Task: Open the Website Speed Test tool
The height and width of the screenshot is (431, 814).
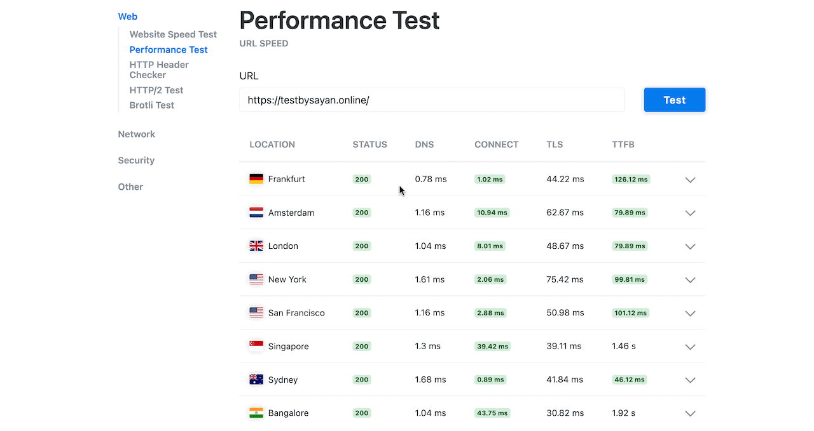Action: (173, 34)
